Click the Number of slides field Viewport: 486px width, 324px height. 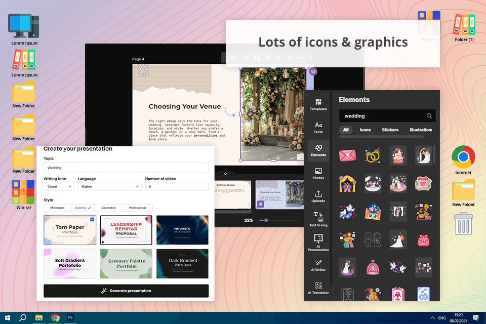tap(177, 186)
